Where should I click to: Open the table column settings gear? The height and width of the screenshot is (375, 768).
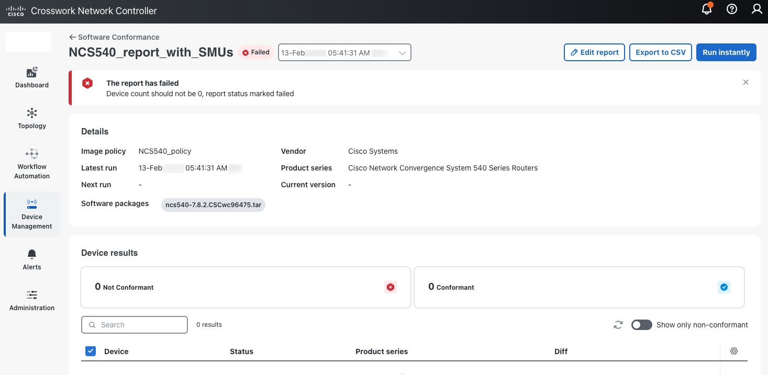pos(733,351)
